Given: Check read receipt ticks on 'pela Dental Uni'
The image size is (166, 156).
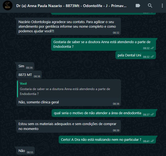Looking at the screenshot, I should 152,56.
